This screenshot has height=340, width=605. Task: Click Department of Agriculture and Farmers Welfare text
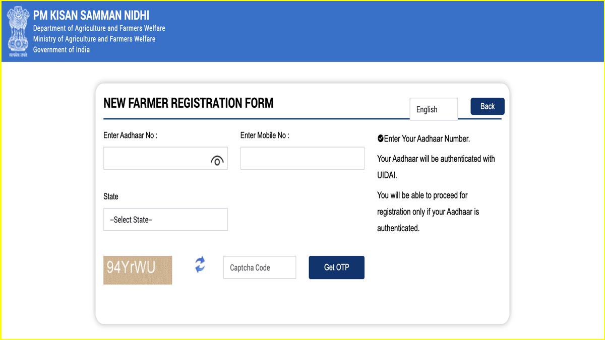pos(99,28)
